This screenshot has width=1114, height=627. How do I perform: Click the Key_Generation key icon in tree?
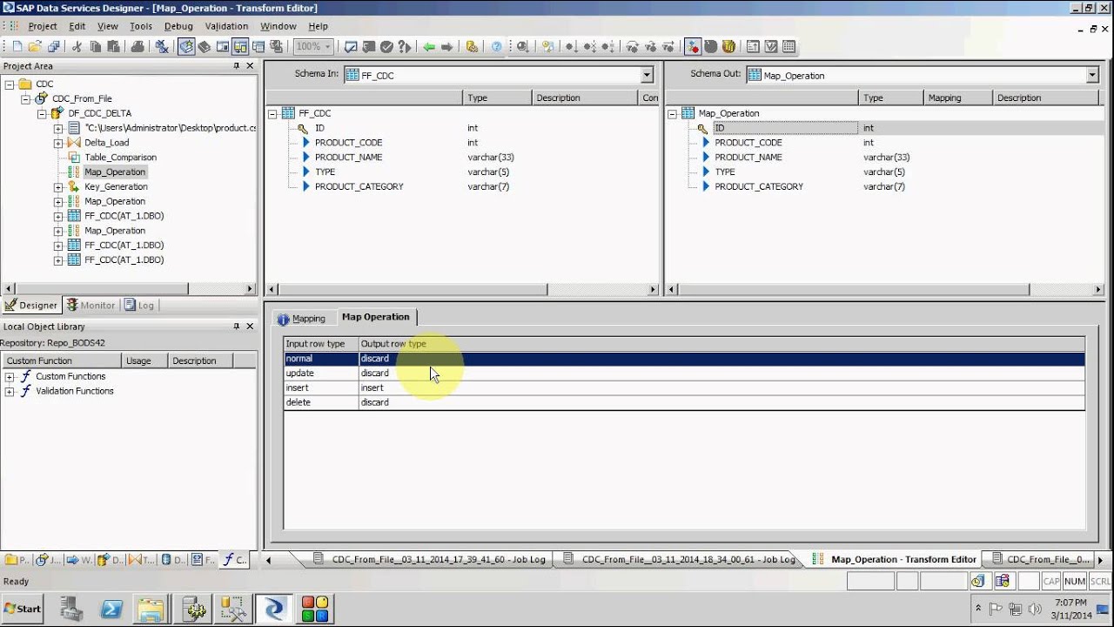pyautogui.click(x=74, y=187)
